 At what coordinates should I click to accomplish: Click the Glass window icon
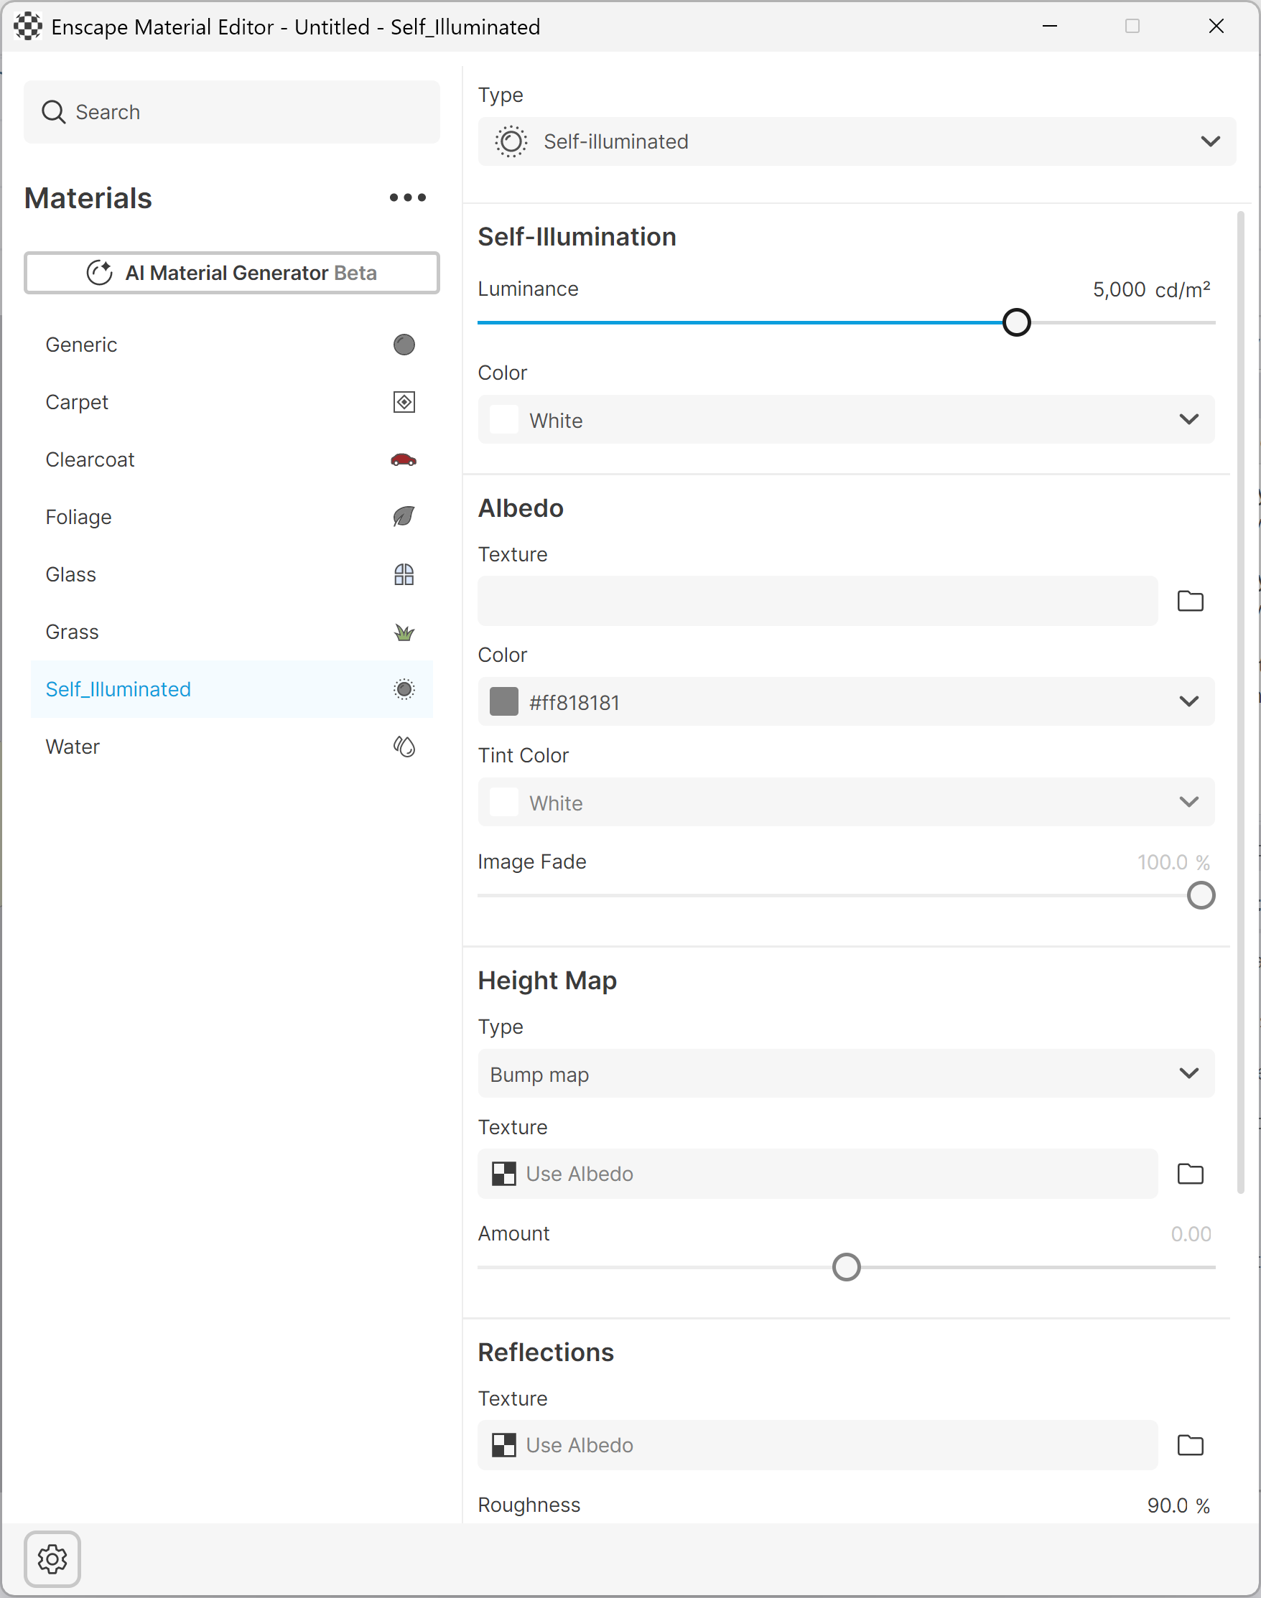coord(404,574)
